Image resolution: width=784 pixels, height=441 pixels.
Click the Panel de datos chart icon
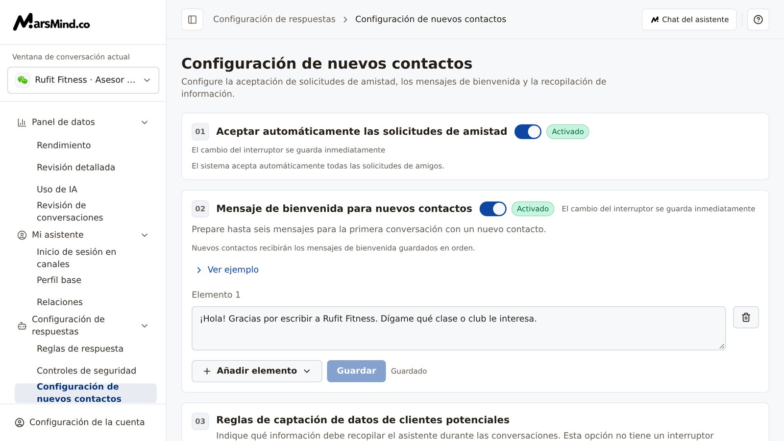point(22,122)
